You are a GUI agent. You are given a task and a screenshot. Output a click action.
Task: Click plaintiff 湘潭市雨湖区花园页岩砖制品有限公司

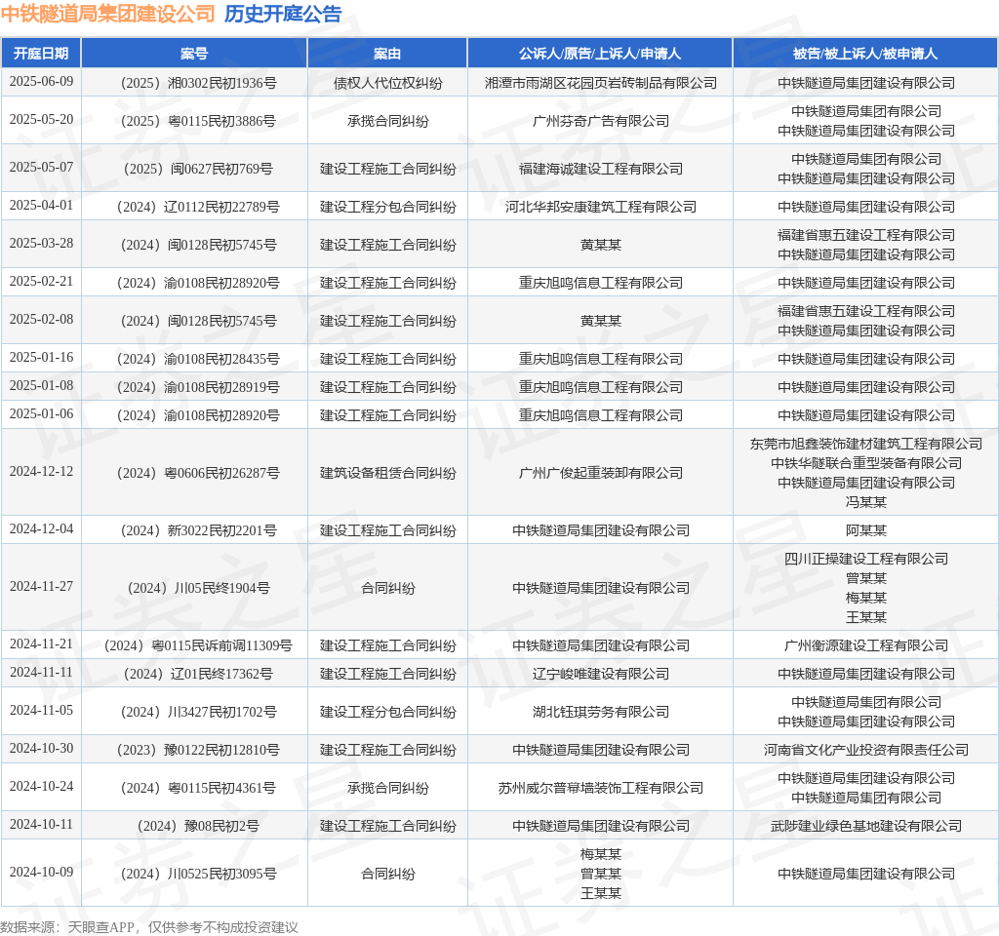pyautogui.click(x=600, y=83)
